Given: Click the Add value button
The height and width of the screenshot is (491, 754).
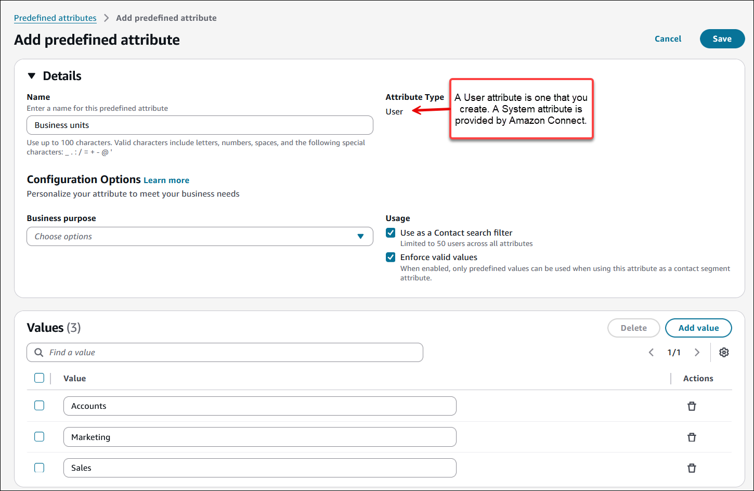Looking at the screenshot, I should pyautogui.click(x=698, y=328).
